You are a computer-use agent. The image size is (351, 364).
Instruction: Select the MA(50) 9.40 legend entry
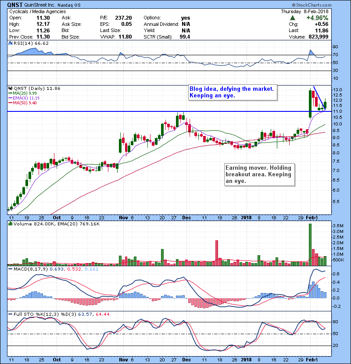click(22, 103)
